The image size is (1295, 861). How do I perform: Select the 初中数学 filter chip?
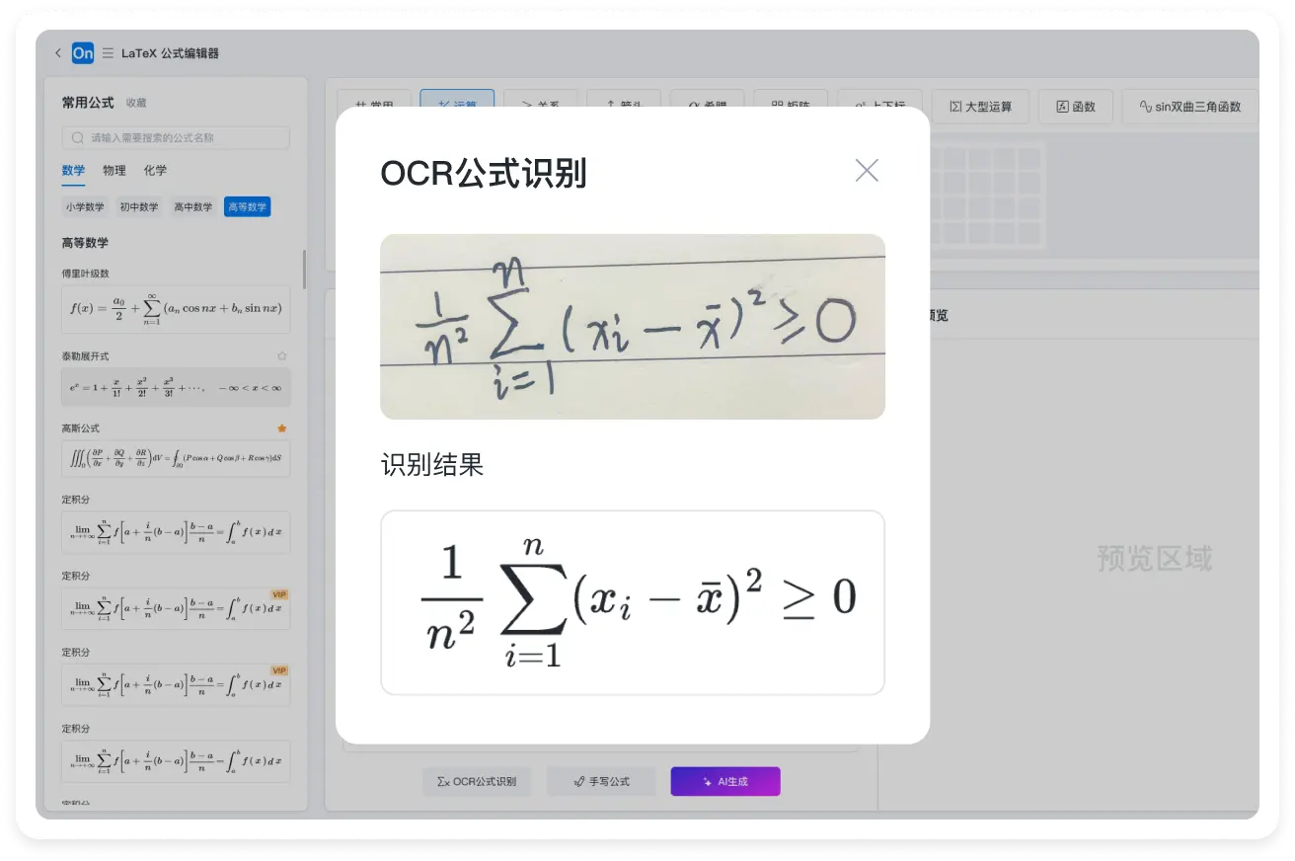click(138, 206)
